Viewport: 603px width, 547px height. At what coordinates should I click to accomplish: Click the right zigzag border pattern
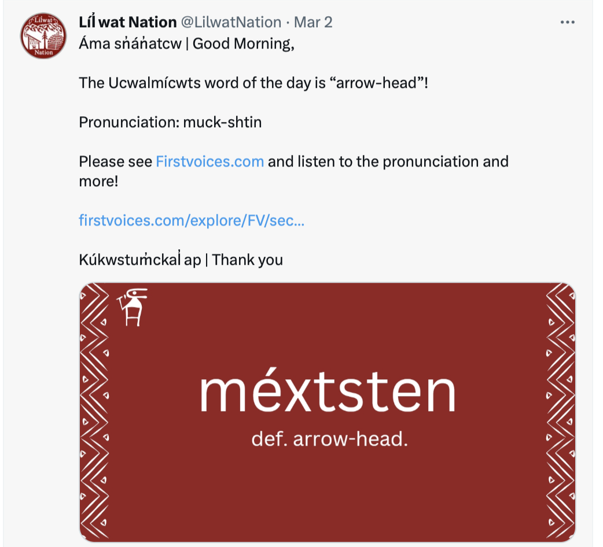(x=560, y=411)
